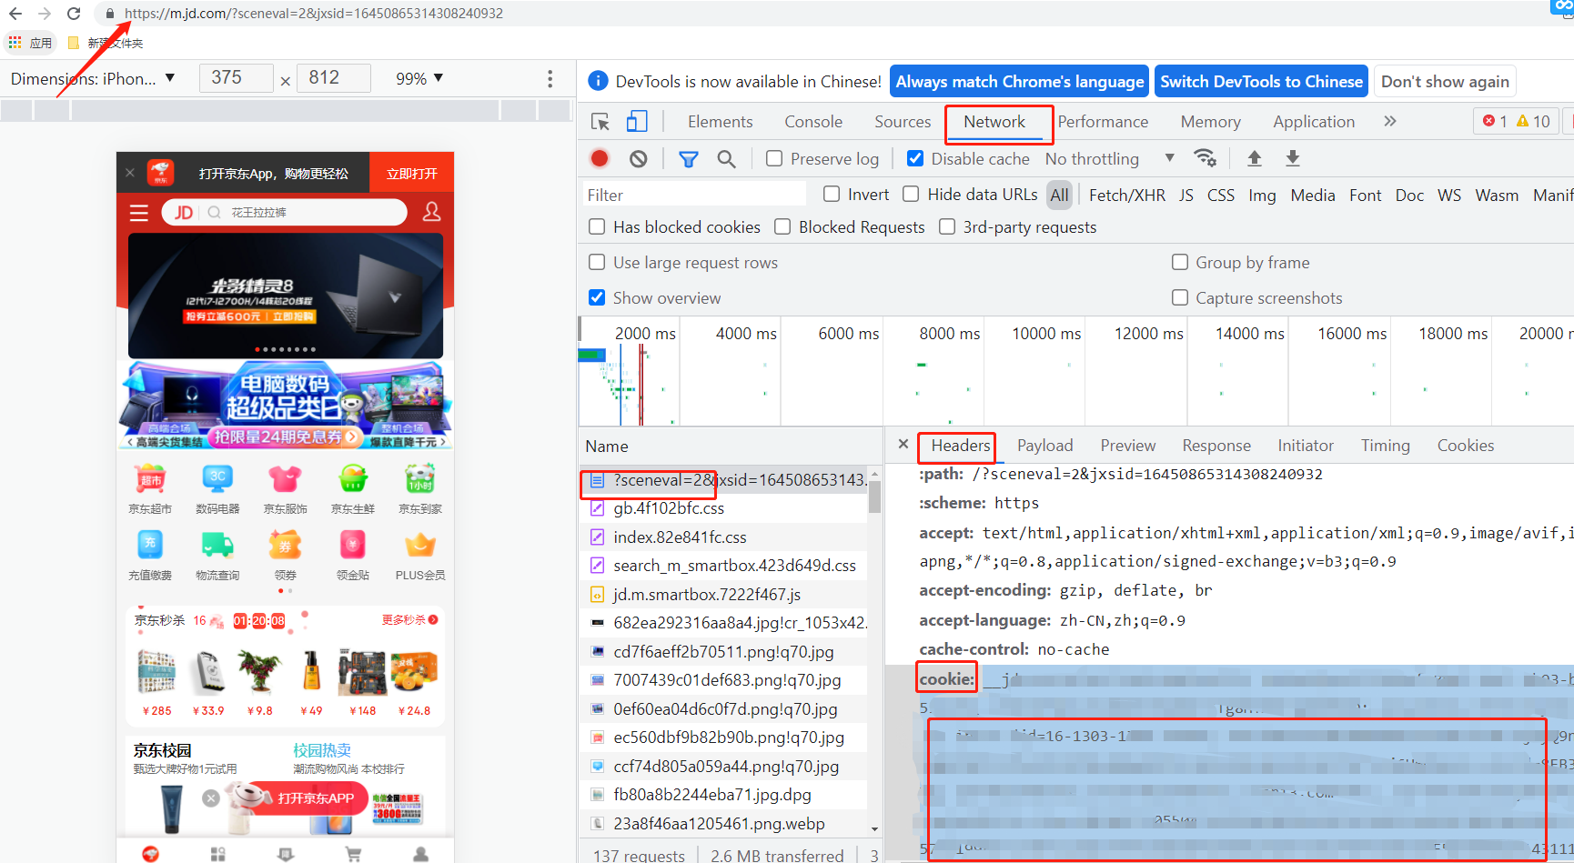Open the Apps bookmark shortcut

point(30,43)
